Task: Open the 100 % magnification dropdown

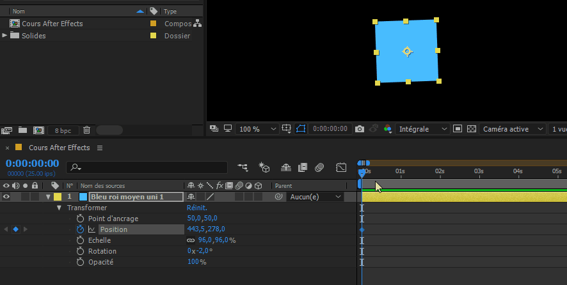Action: (x=257, y=129)
